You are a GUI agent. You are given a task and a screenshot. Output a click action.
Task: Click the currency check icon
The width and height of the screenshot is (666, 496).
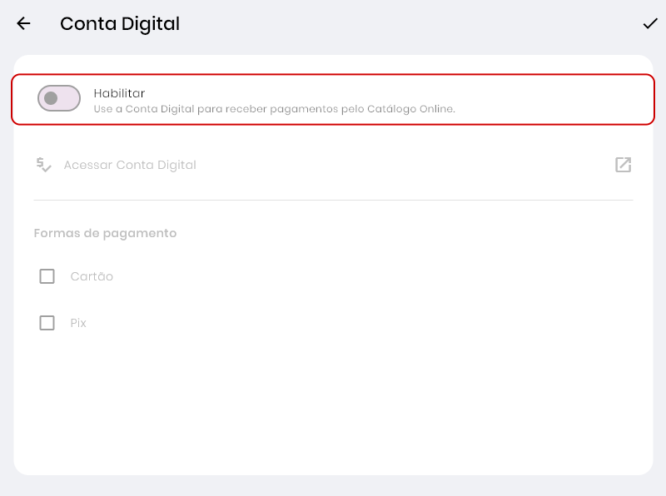[x=44, y=165]
